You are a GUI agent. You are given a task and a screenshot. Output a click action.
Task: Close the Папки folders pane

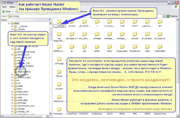pyautogui.click(x=49, y=19)
